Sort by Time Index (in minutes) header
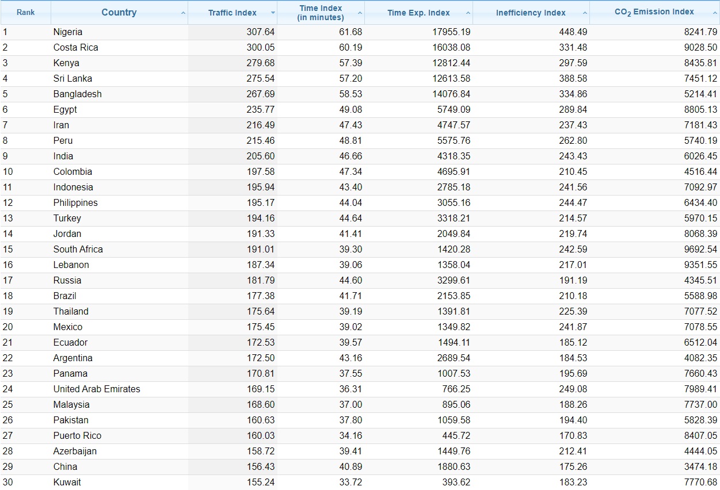Viewport: 720px width, 490px height. (321, 12)
